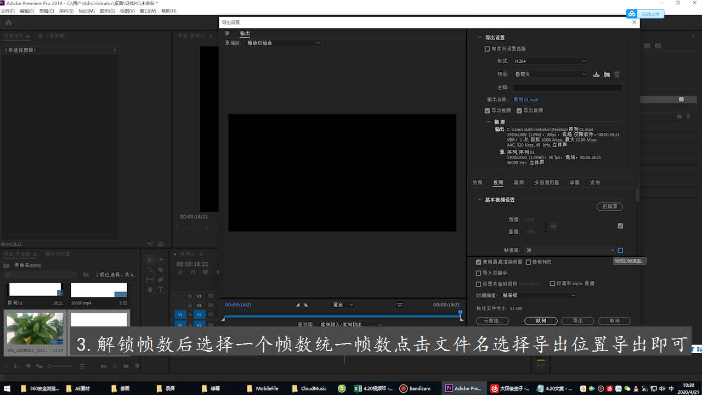Click the Queue button

click(x=541, y=321)
